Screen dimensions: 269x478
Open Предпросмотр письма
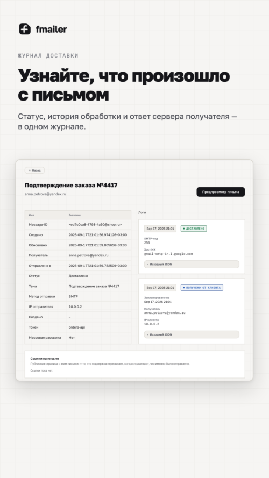[x=221, y=192]
